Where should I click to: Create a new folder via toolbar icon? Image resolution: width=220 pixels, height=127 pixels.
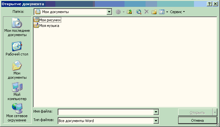(x=154, y=12)
